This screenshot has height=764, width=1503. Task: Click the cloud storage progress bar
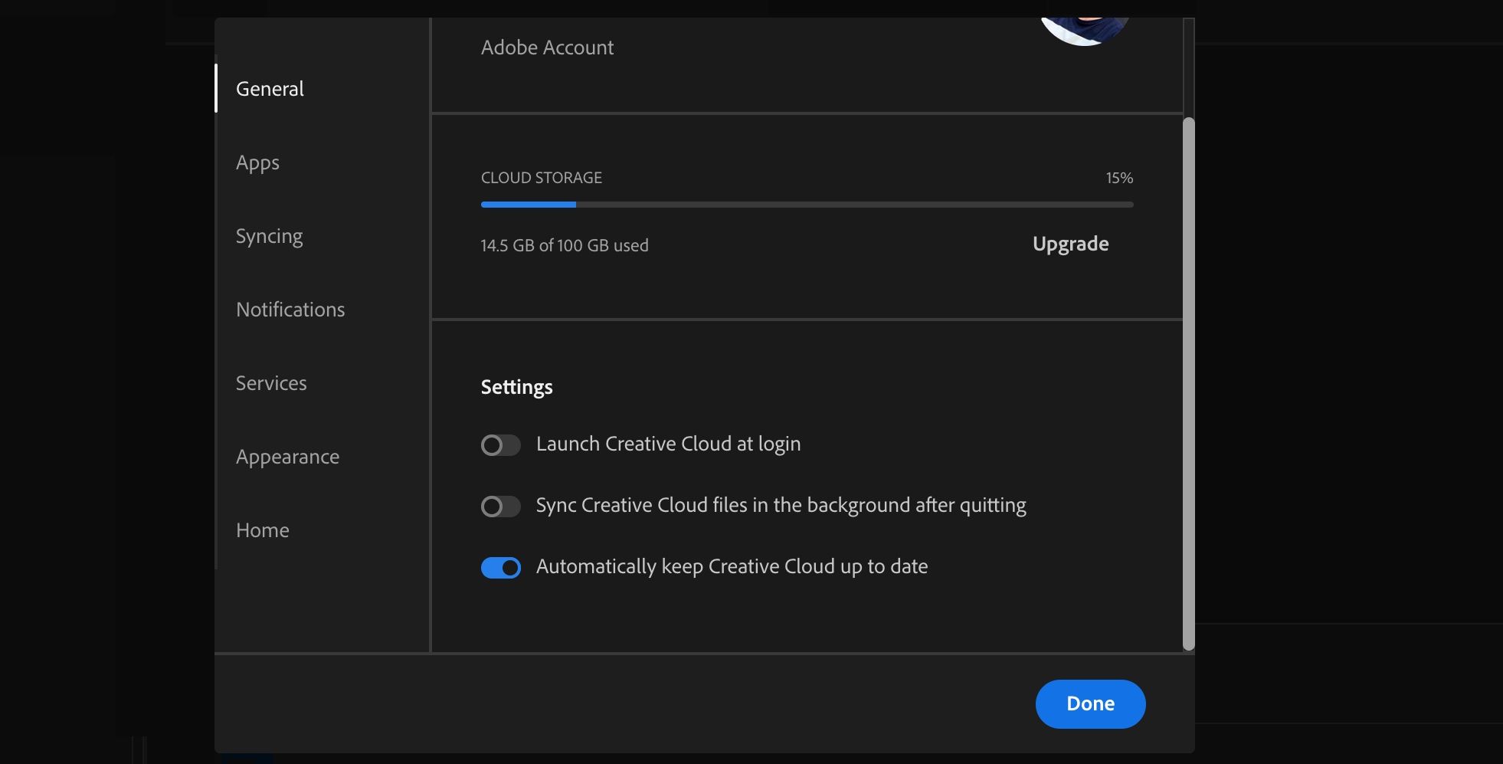coord(806,205)
